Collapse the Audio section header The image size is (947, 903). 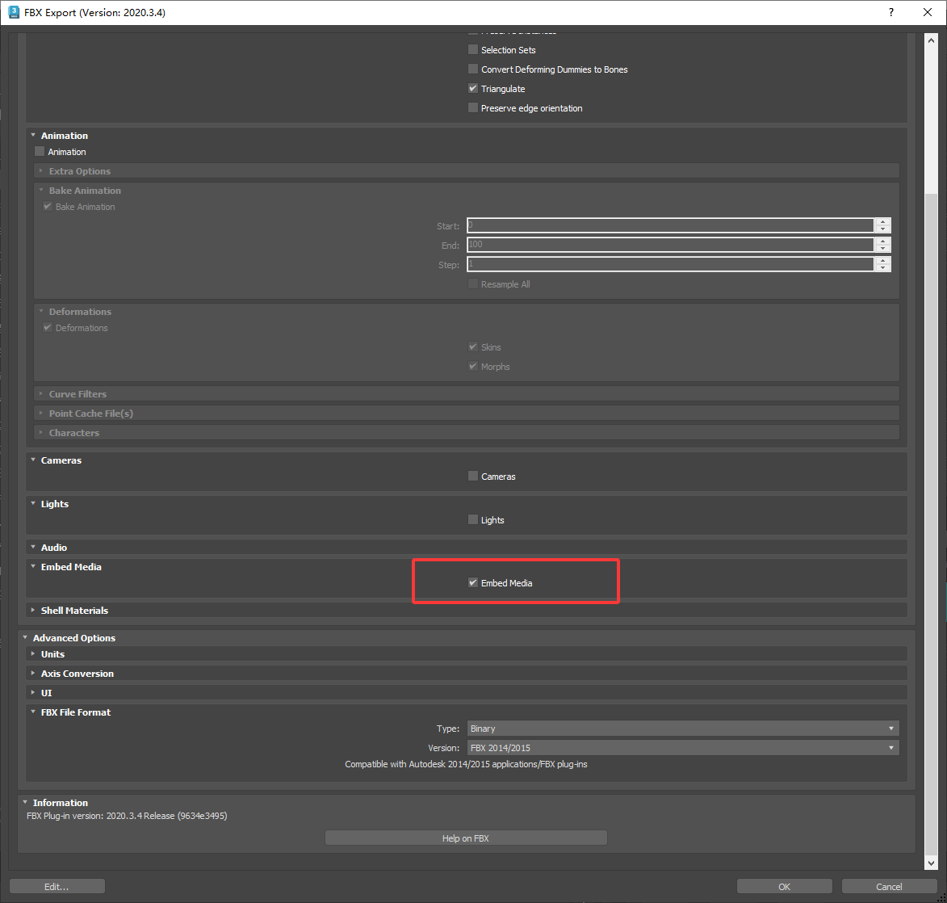33,547
